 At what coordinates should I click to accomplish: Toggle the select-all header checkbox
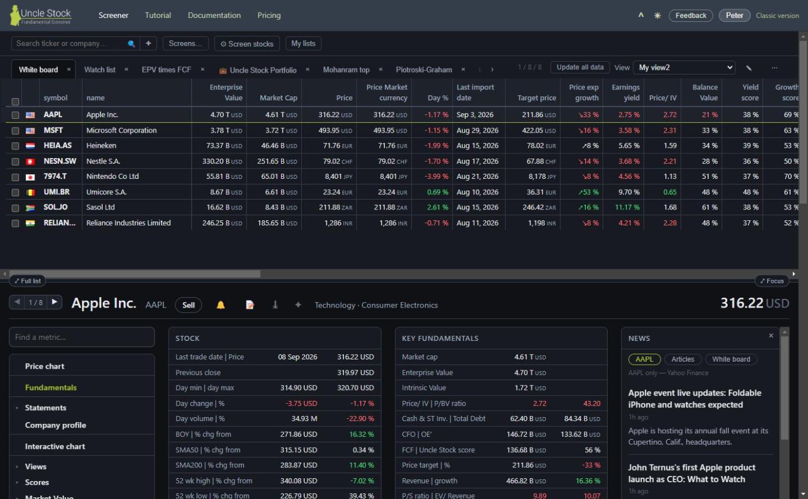[x=16, y=102]
